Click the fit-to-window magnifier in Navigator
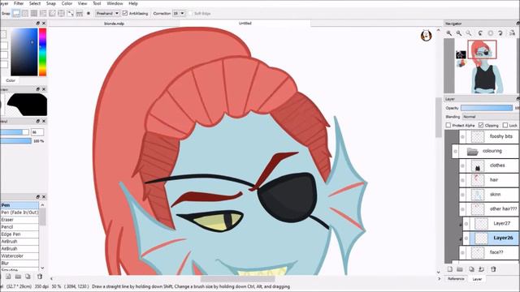520x292 pixels. [469, 33]
